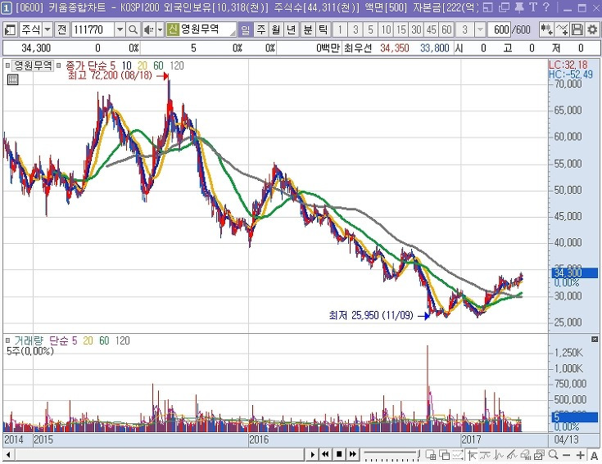Close the volume panel with the x icon
The width and height of the screenshot is (602, 464).
click(595, 339)
